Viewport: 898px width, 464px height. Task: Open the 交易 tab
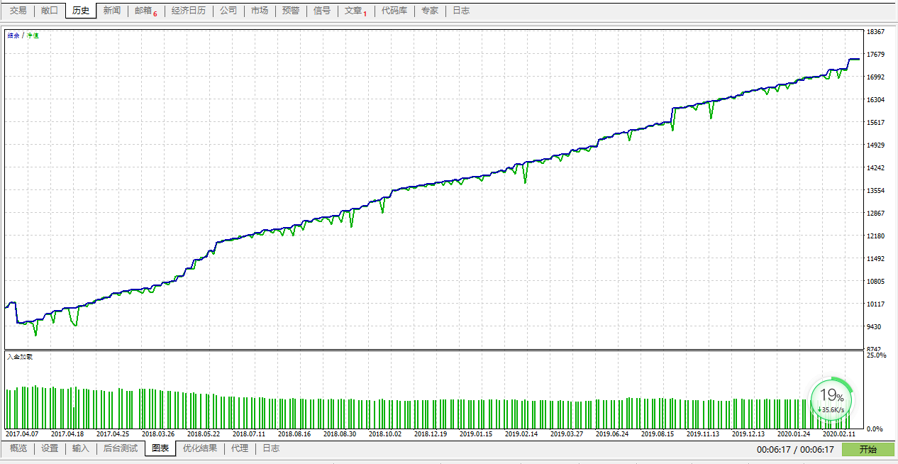[18, 11]
